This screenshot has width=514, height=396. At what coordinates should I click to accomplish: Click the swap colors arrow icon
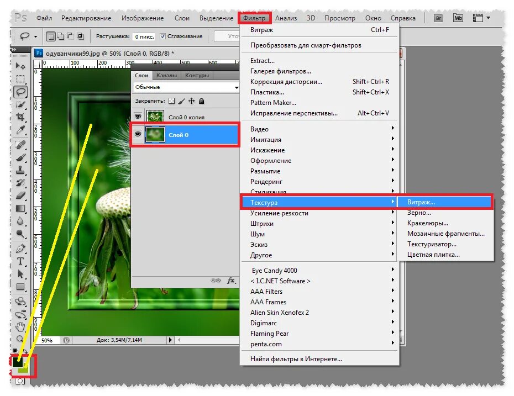[x=25, y=352]
